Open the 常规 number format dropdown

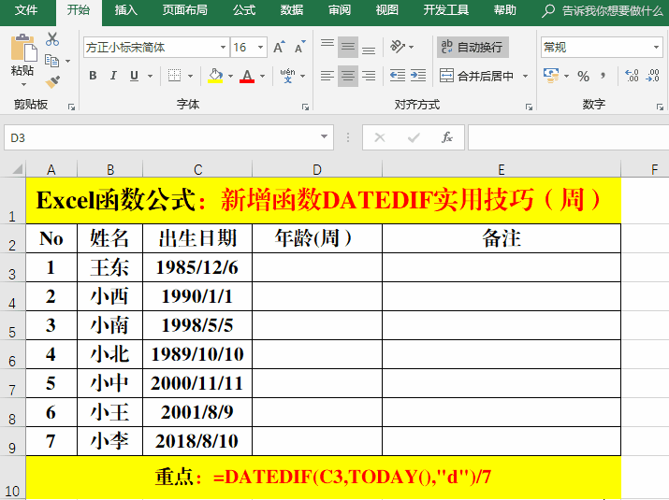pyautogui.click(x=656, y=48)
